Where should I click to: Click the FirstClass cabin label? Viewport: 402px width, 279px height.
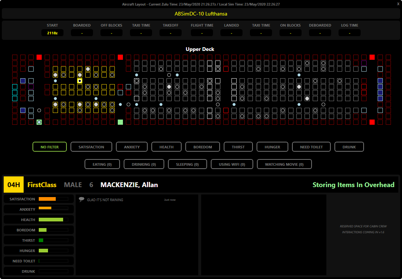[42, 185]
